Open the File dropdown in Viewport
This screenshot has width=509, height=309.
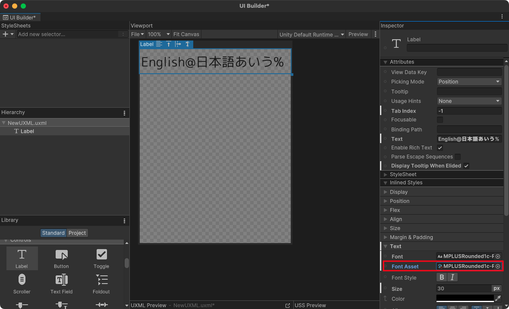[x=137, y=34]
